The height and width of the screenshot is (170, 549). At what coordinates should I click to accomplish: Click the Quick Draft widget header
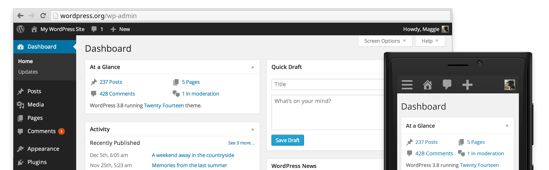tap(325, 67)
